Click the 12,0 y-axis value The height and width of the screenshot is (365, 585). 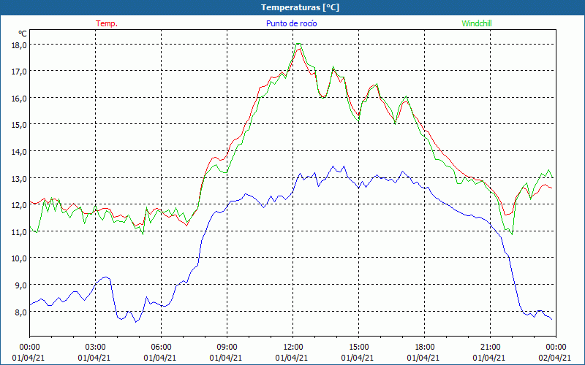click(20, 205)
